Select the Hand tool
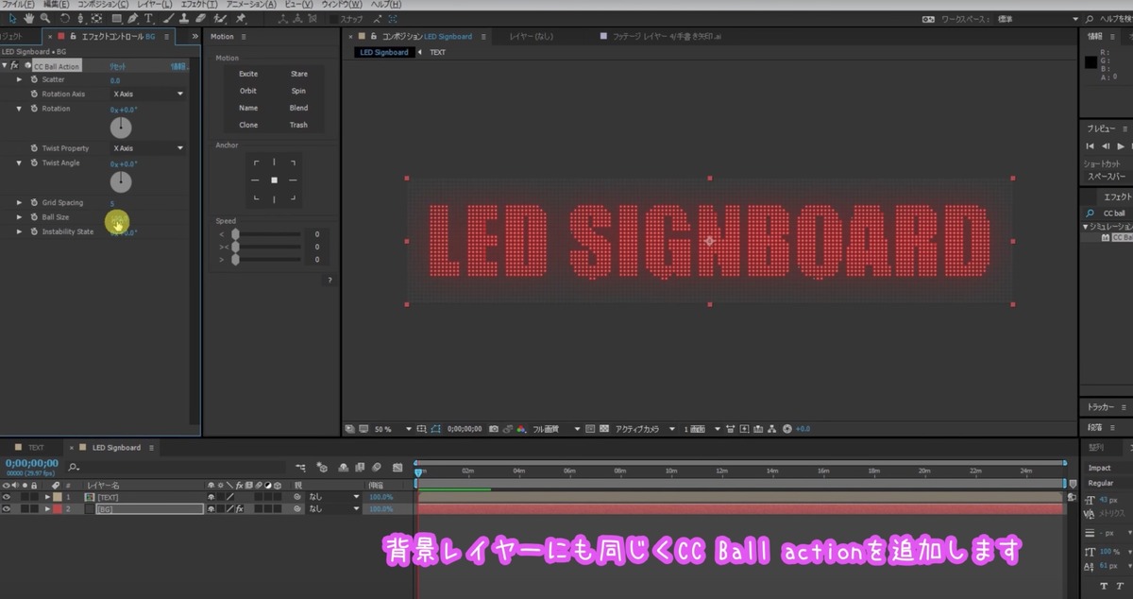 [x=28, y=17]
